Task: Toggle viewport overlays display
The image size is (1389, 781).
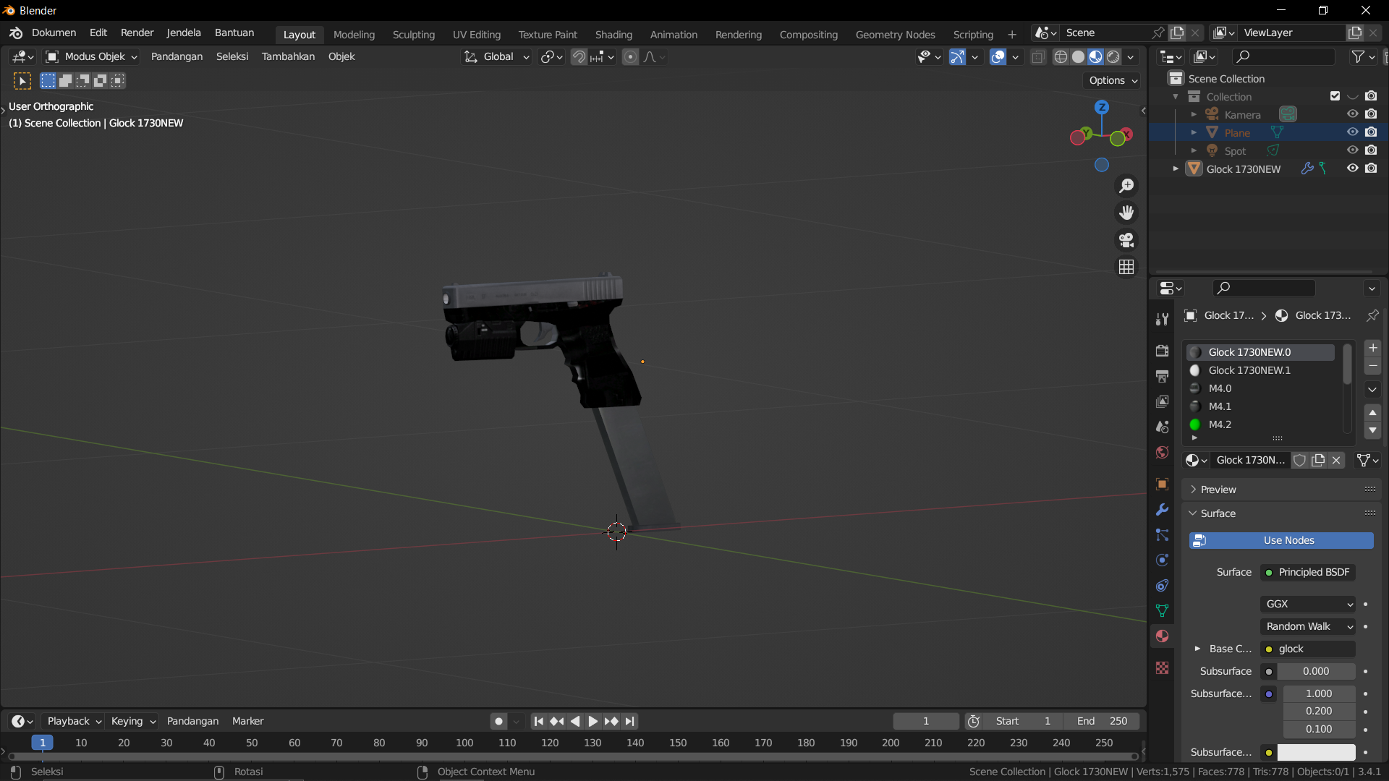Action: [998, 56]
